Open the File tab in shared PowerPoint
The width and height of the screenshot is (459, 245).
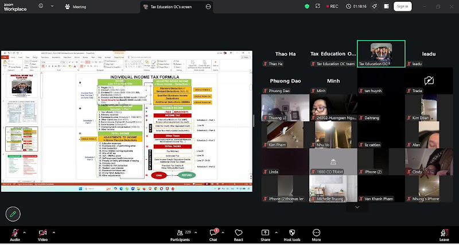click(5, 57)
